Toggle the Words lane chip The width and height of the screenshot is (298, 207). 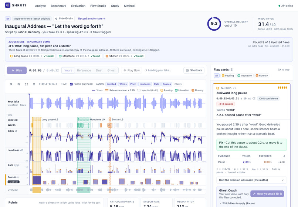tap(123, 84)
